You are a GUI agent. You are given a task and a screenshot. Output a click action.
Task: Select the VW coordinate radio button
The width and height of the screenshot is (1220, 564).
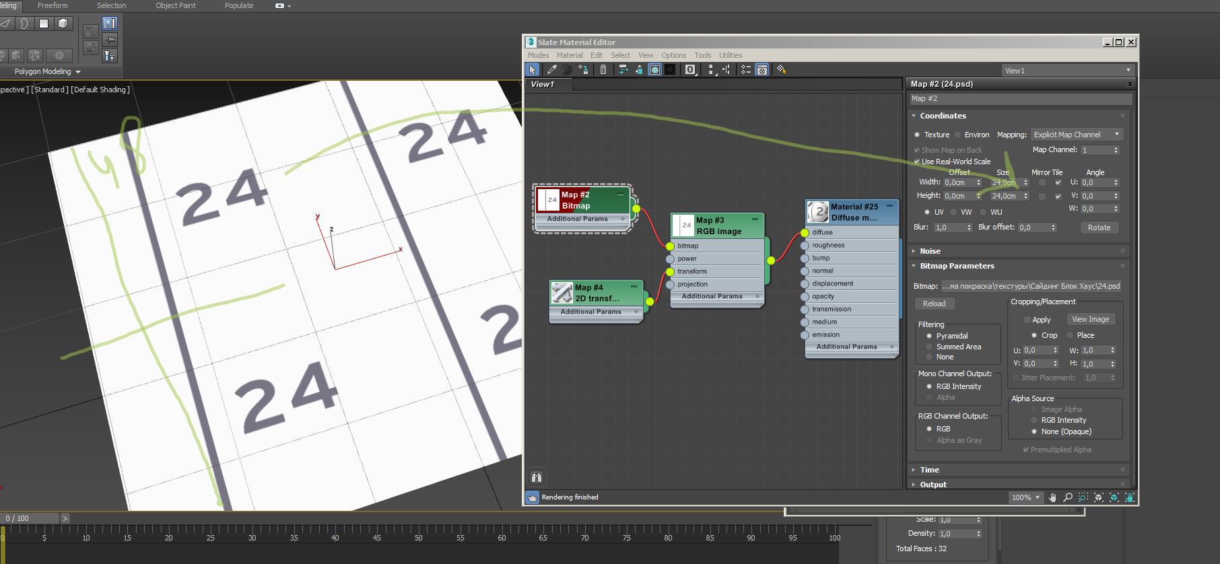(953, 212)
